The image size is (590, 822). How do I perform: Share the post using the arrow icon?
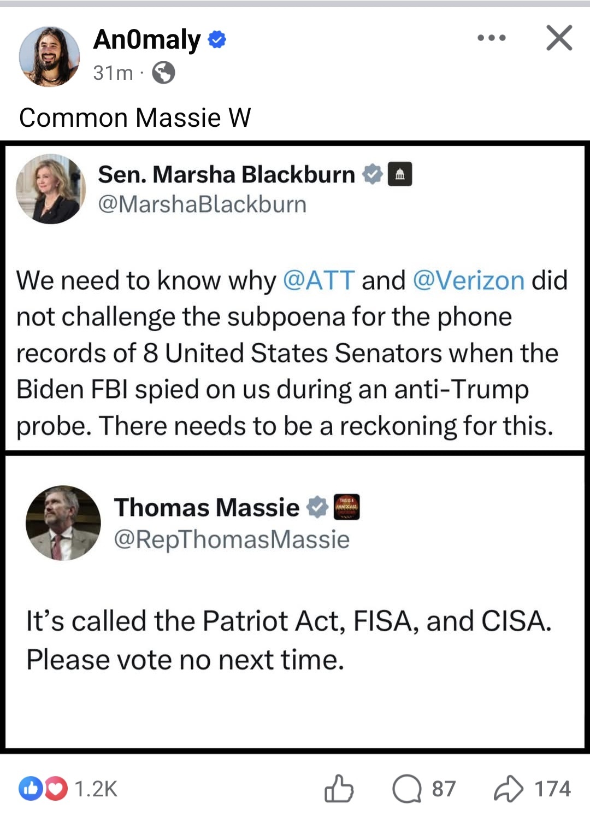(x=508, y=789)
